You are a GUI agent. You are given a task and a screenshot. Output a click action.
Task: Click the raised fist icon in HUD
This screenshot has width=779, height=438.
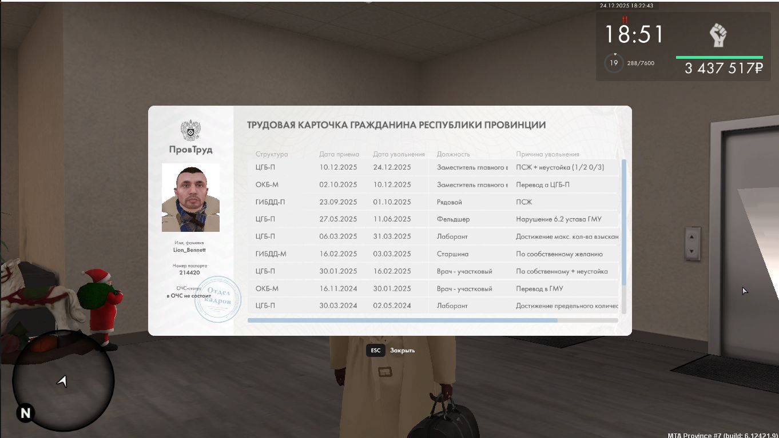[x=718, y=35]
